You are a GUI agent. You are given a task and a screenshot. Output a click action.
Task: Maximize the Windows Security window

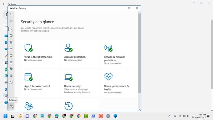pyautogui.click(x=129, y=8)
